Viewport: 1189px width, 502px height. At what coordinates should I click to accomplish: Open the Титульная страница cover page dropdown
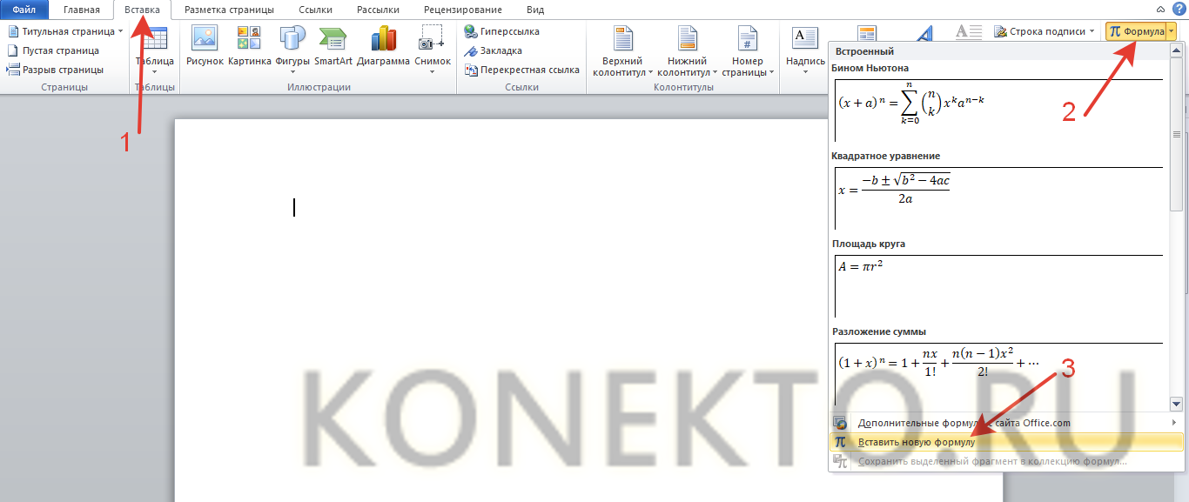tap(66, 31)
